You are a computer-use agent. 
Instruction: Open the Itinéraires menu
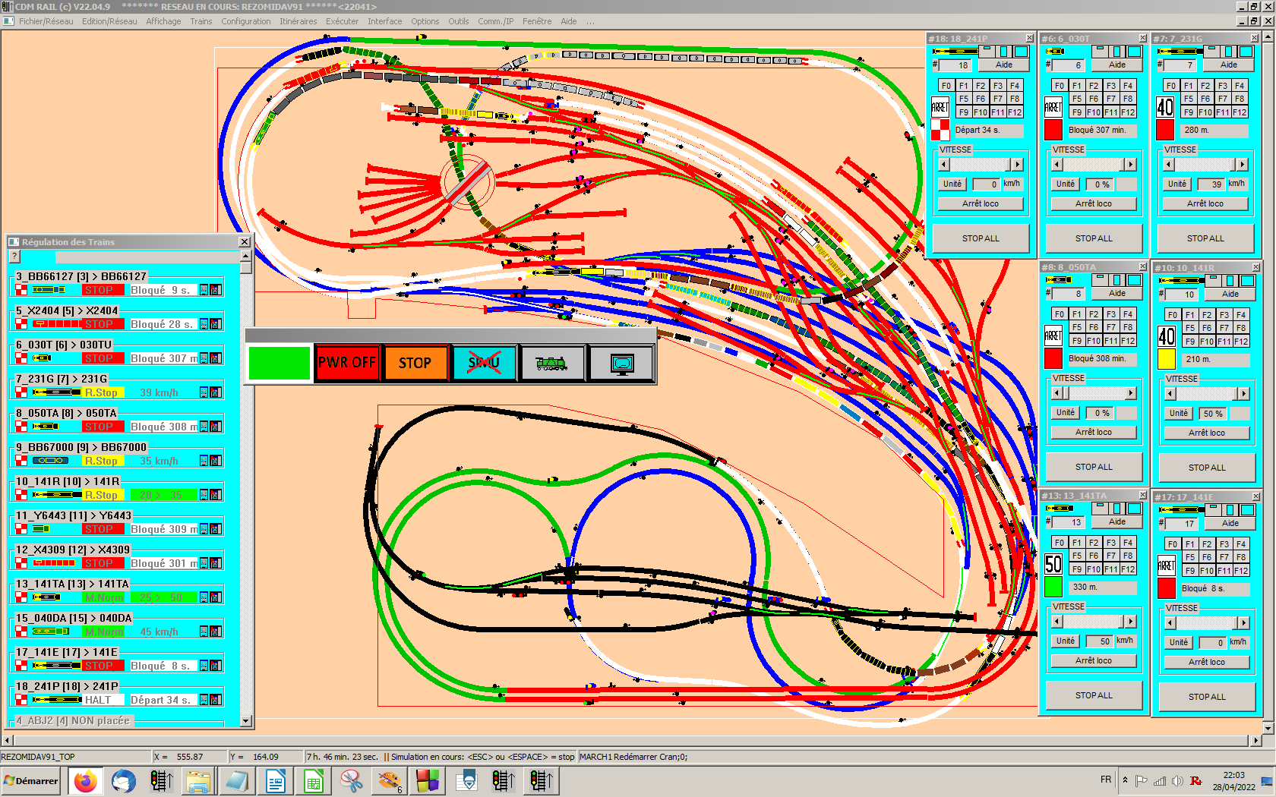pyautogui.click(x=298, y=21)
